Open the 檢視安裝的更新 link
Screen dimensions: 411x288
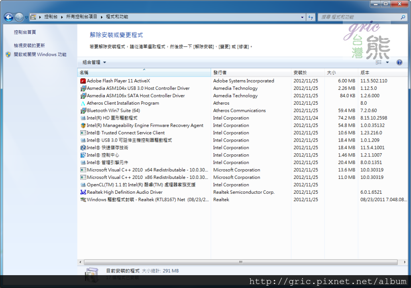(x=29, y=46)
